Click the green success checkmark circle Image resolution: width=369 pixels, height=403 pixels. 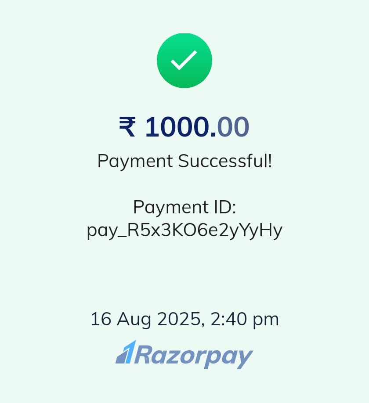[x=184, y=61]
